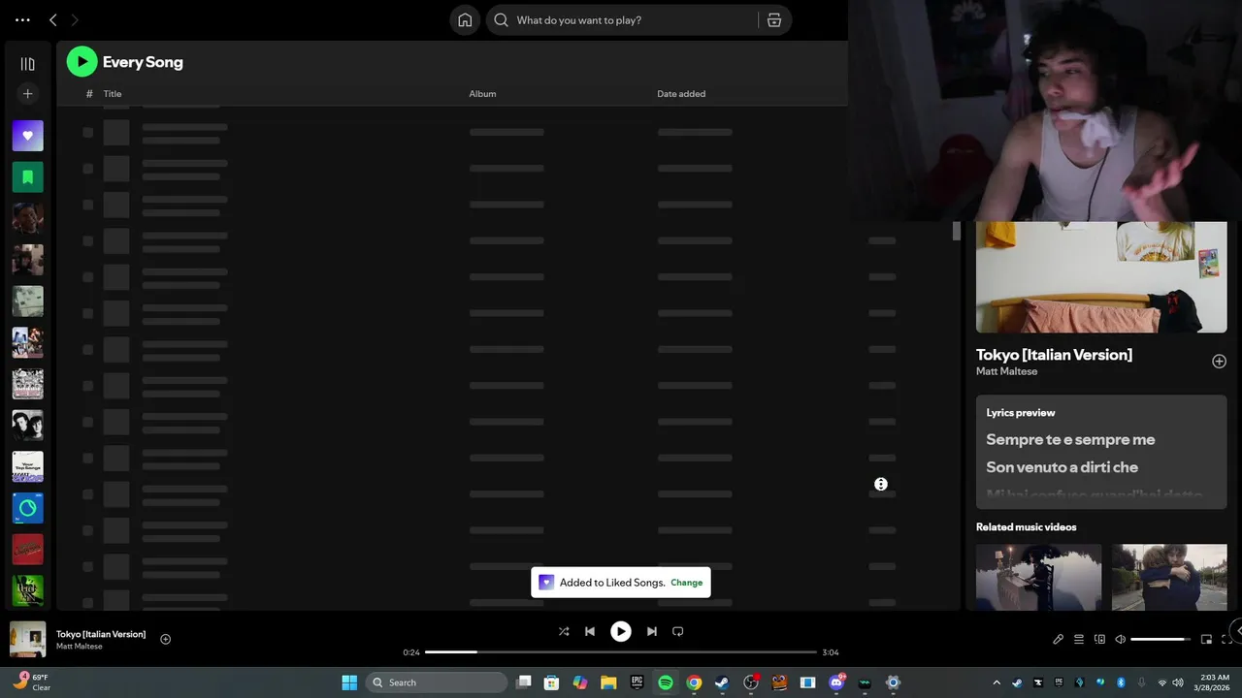The height and width of the screenshot is (698, 1242).
Task: Open Spotify from the taskbar
Action: coord(666,682)
